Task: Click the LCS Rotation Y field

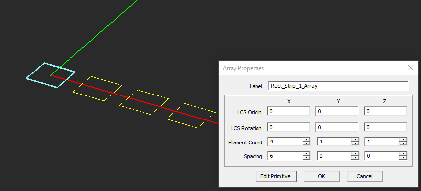Action: point(337,127)
